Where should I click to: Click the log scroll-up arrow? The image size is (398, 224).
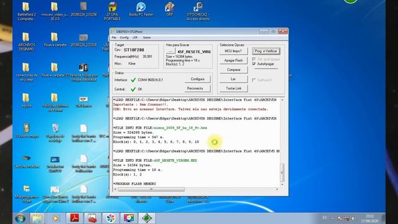pos(282,100)
